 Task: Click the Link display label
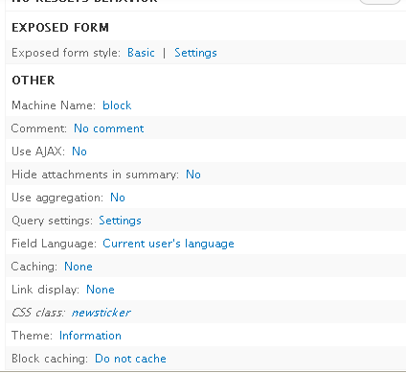click(46, 290)
